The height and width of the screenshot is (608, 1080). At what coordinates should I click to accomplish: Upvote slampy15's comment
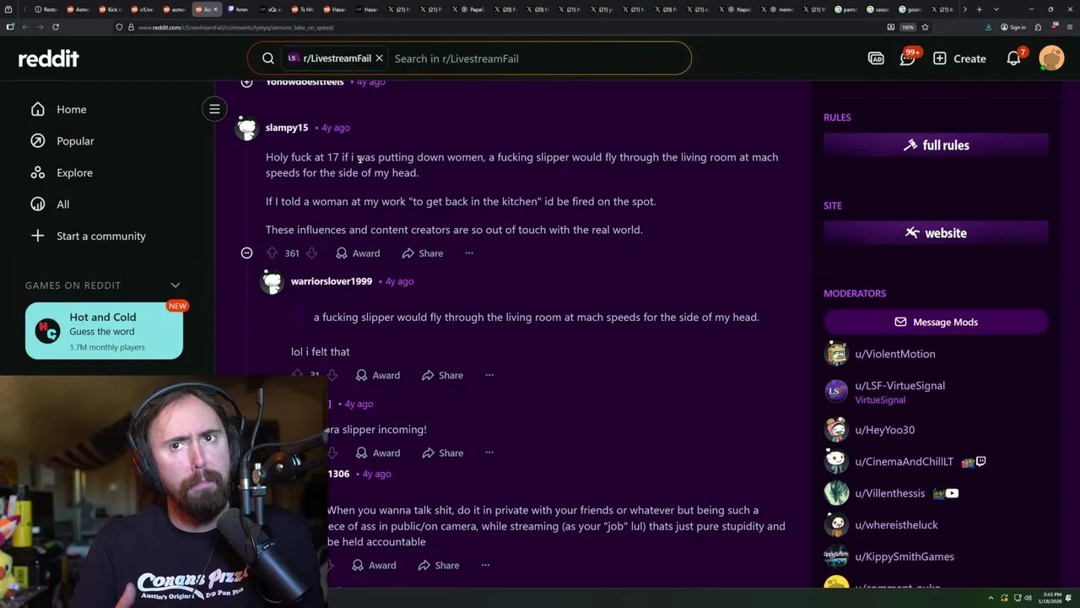[272, 253]
